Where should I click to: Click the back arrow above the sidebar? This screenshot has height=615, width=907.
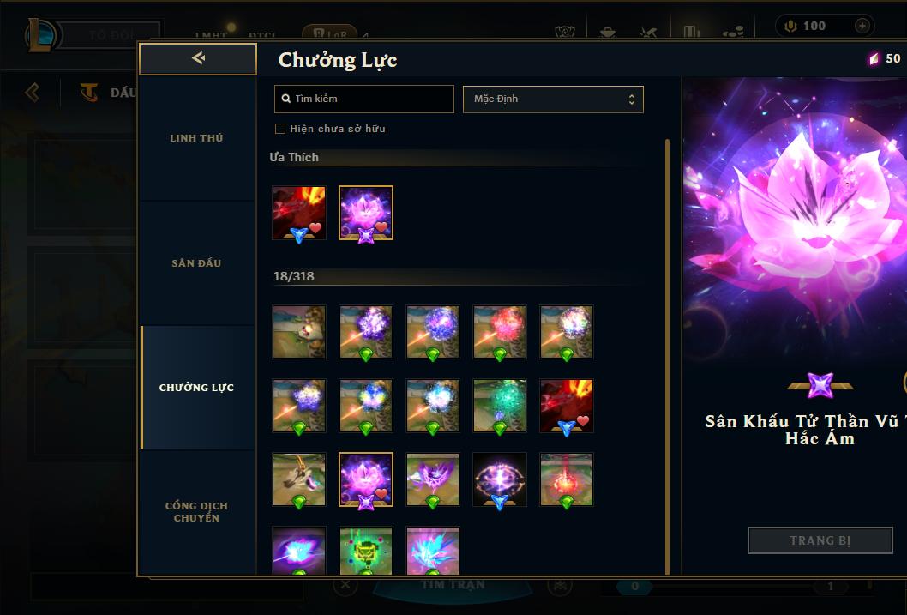(x=198, y=58)
